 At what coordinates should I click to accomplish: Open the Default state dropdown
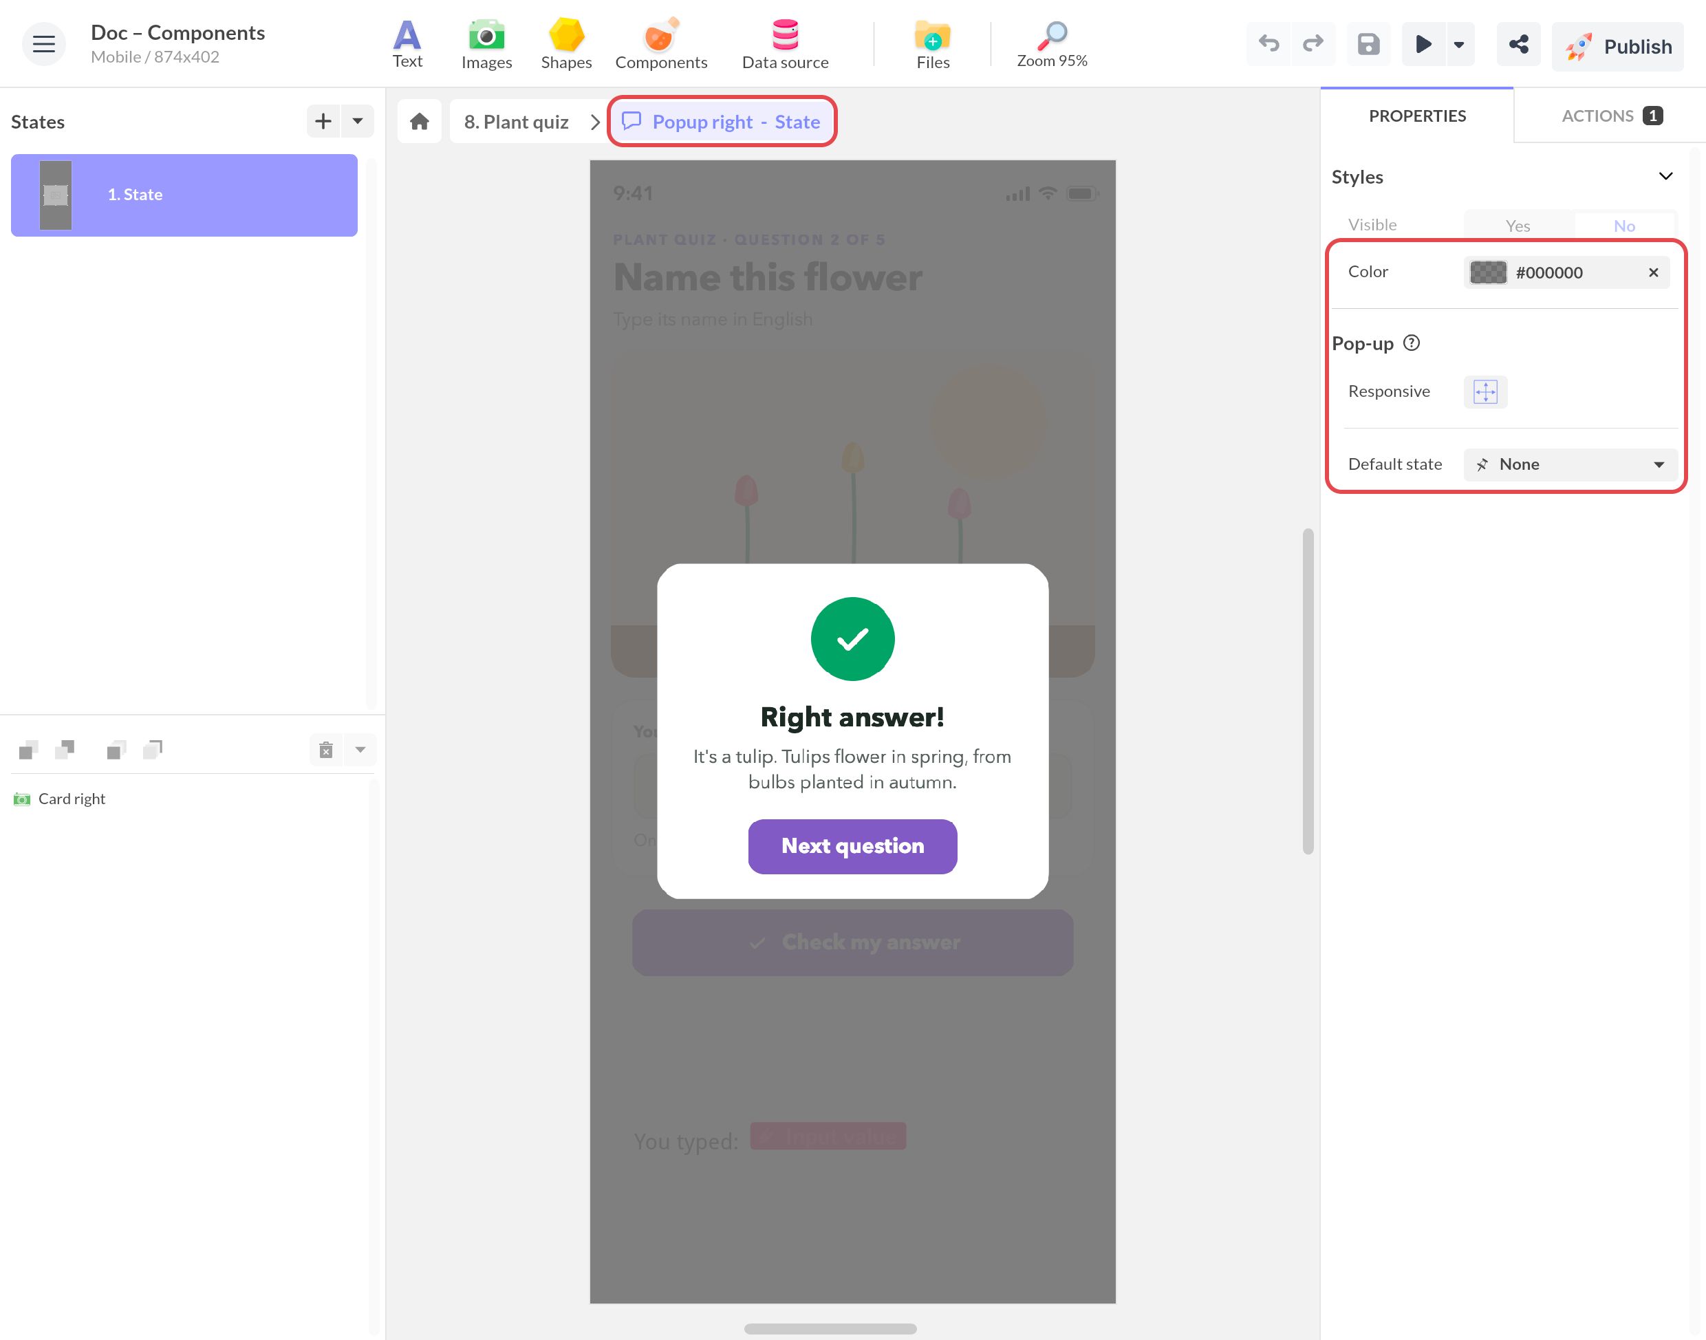[x=1570, y=464]
